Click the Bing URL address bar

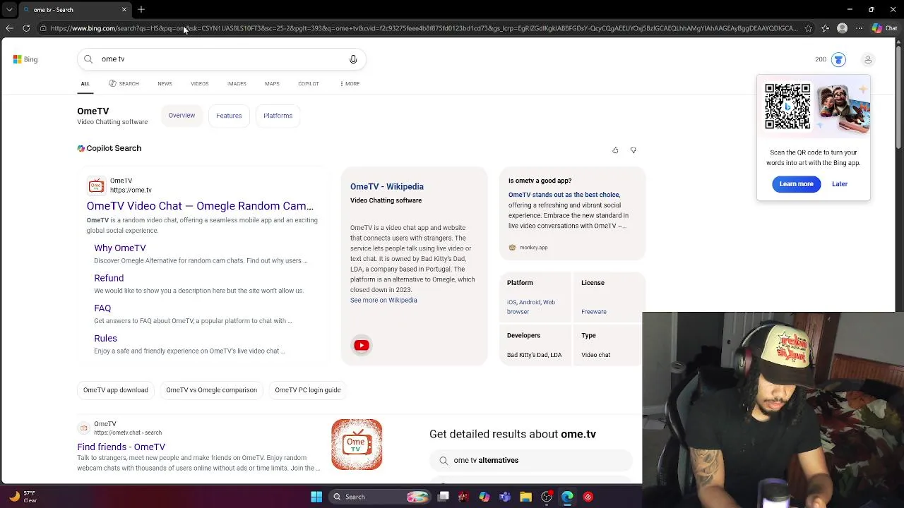424,28
